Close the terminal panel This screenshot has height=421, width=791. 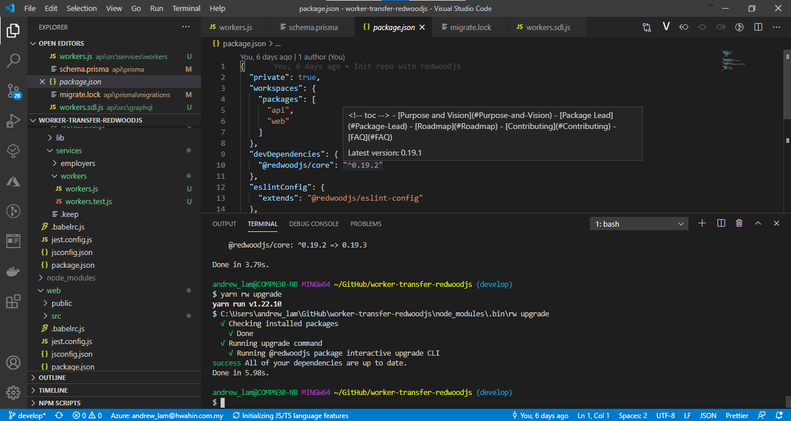click(777, 223)
